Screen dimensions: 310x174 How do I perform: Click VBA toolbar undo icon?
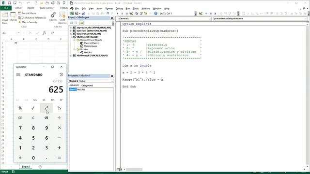(x=108, y=14)
